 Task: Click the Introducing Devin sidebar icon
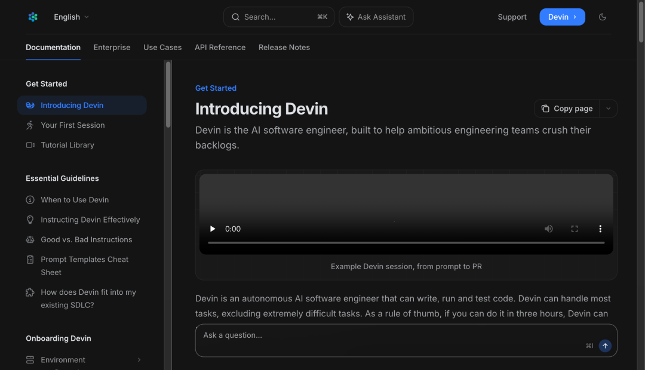click(30, 105)
